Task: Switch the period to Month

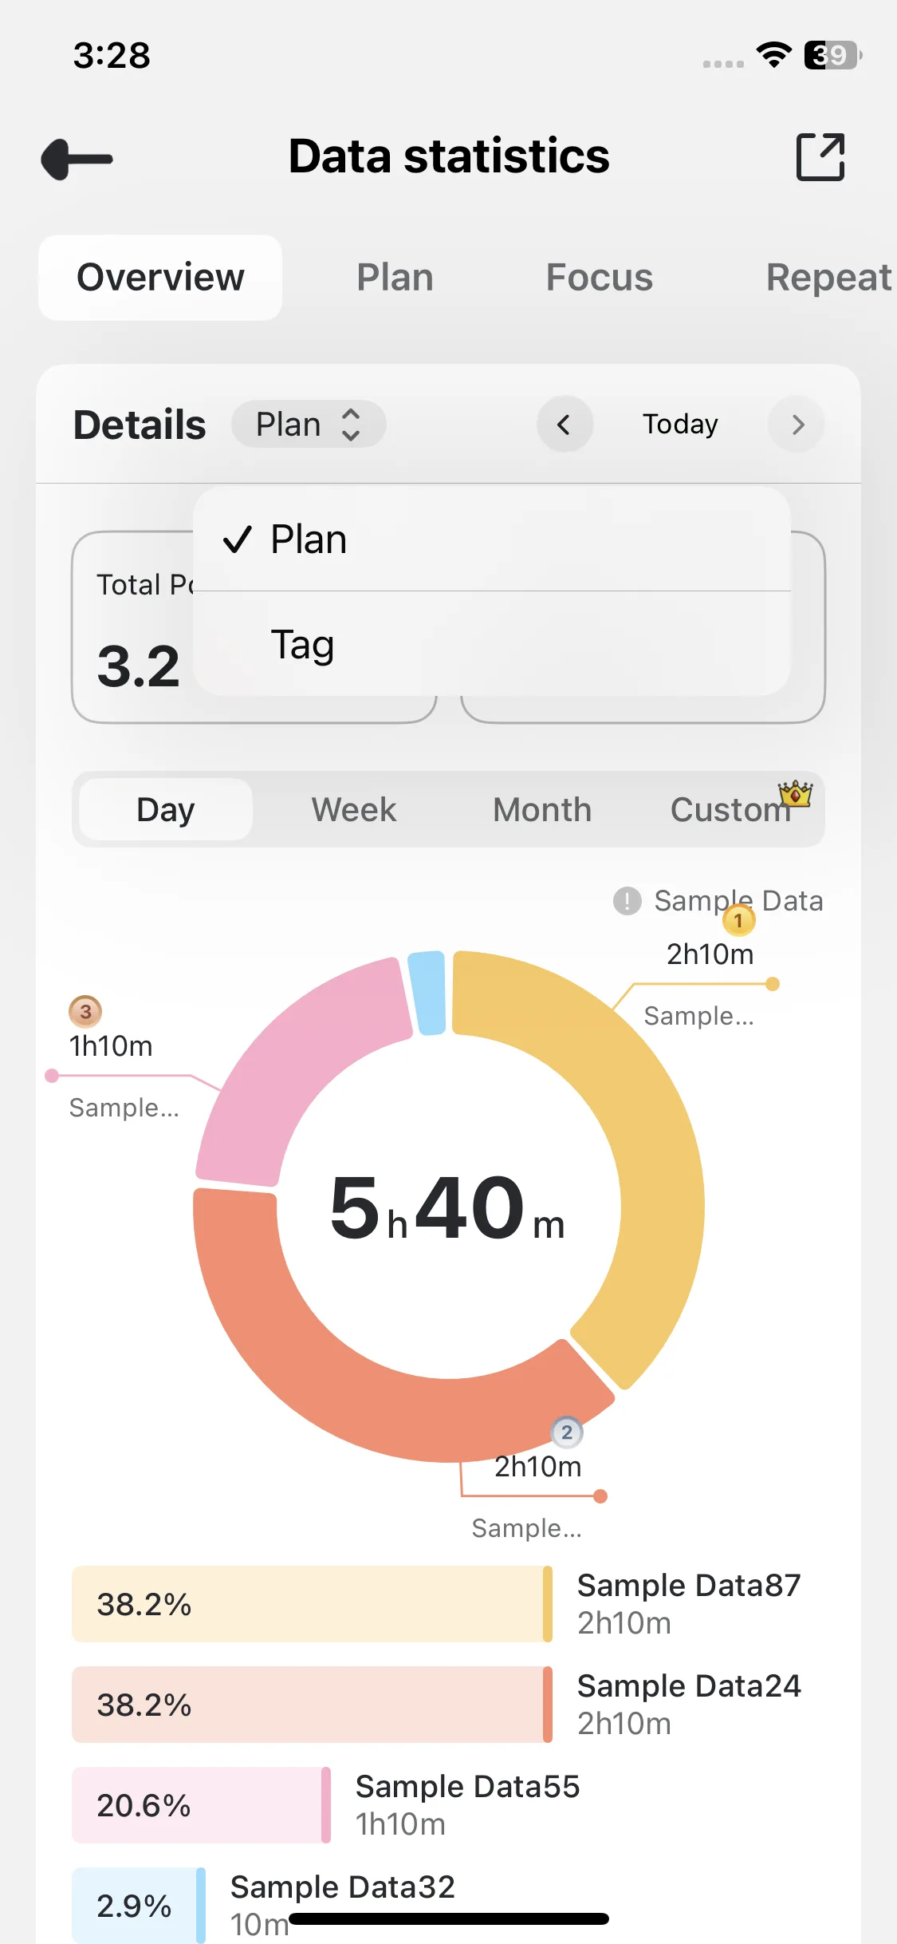Action: [542, 809]
